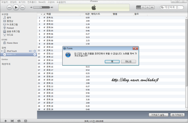Click CD 가져오기 button

click(x=177, y=115)
